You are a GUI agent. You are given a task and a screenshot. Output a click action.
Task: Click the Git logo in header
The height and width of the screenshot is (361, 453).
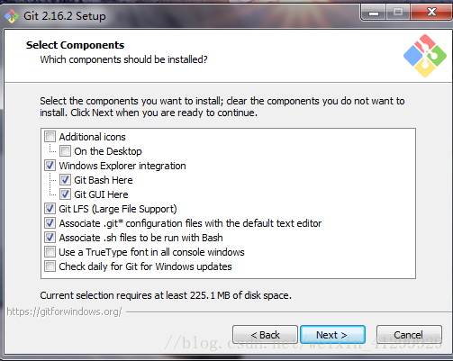[x=425, y=56]
